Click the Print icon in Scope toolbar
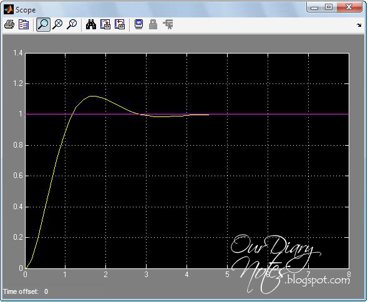Viewport: 368px width, 302px height. coord(9,24)
